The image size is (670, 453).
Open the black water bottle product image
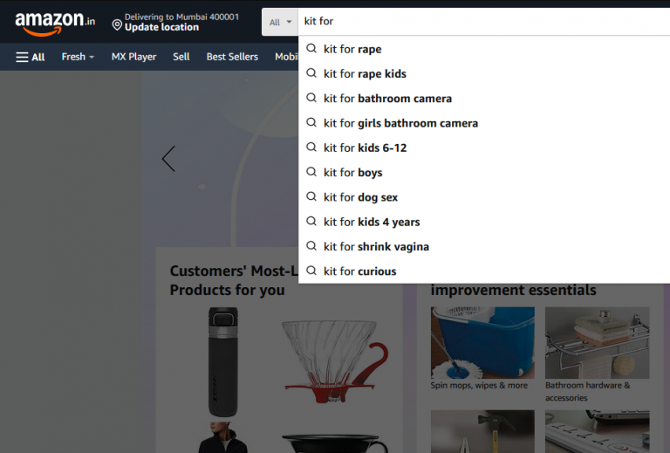[222, 361]
